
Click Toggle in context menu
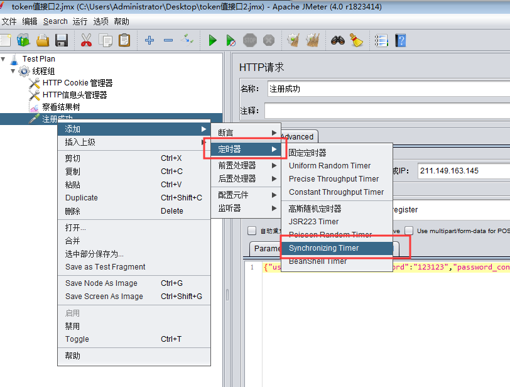[x=134, y=339]
